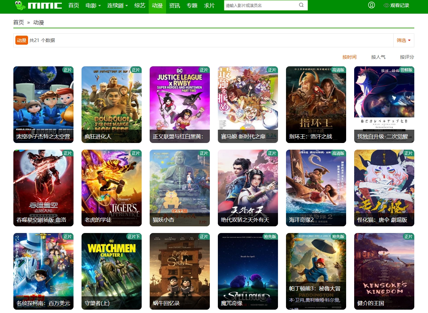Open the Watchmen 守望者(上) poster

(112, 271)
